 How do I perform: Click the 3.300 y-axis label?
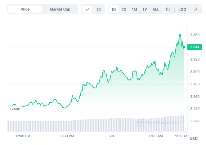tap(195, 72)
